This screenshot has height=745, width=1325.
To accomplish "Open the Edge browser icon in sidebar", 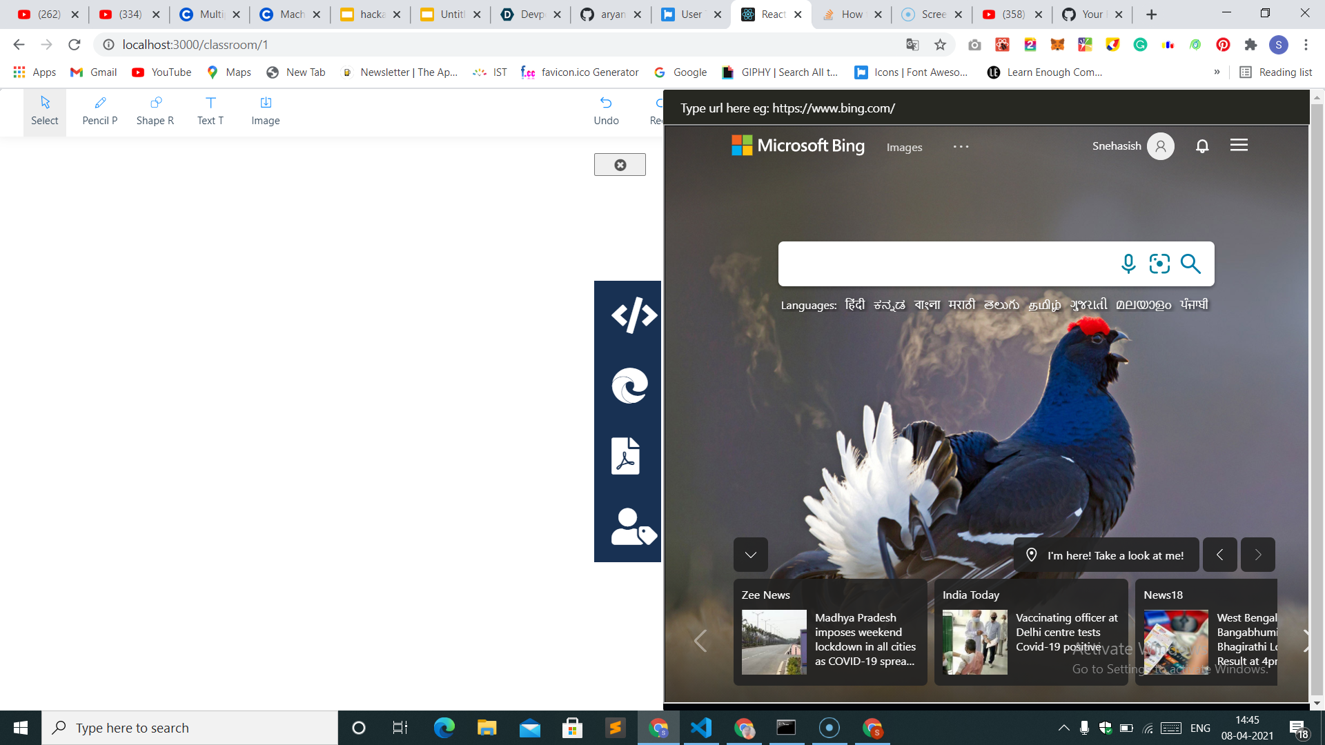I will click(x=629, y=386).
